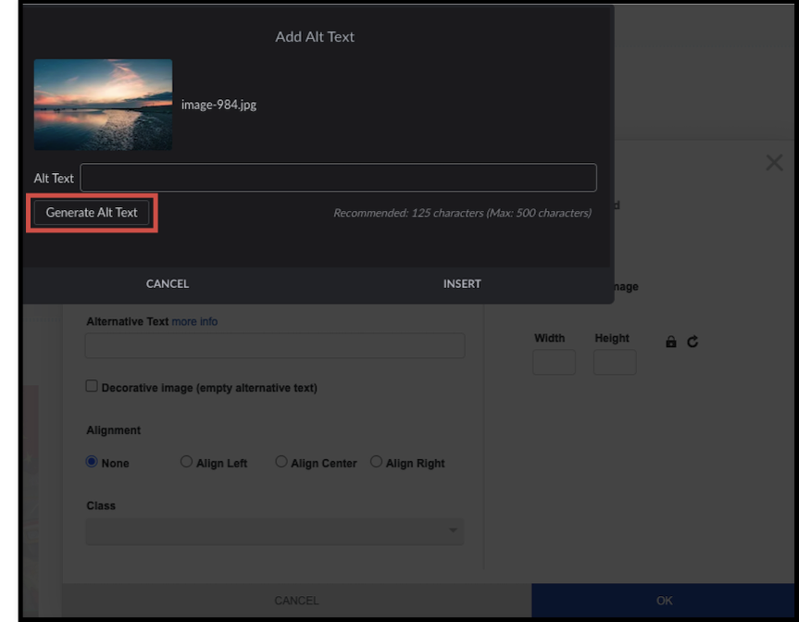Click the reset size refresh icon
Viewport: 799px width, 622px height.
[x=693, y=342]
